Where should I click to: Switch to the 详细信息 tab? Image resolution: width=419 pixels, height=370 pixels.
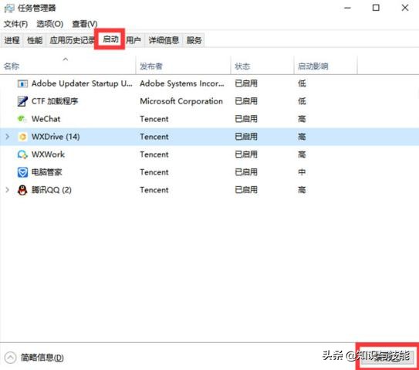tap(164, 40)
